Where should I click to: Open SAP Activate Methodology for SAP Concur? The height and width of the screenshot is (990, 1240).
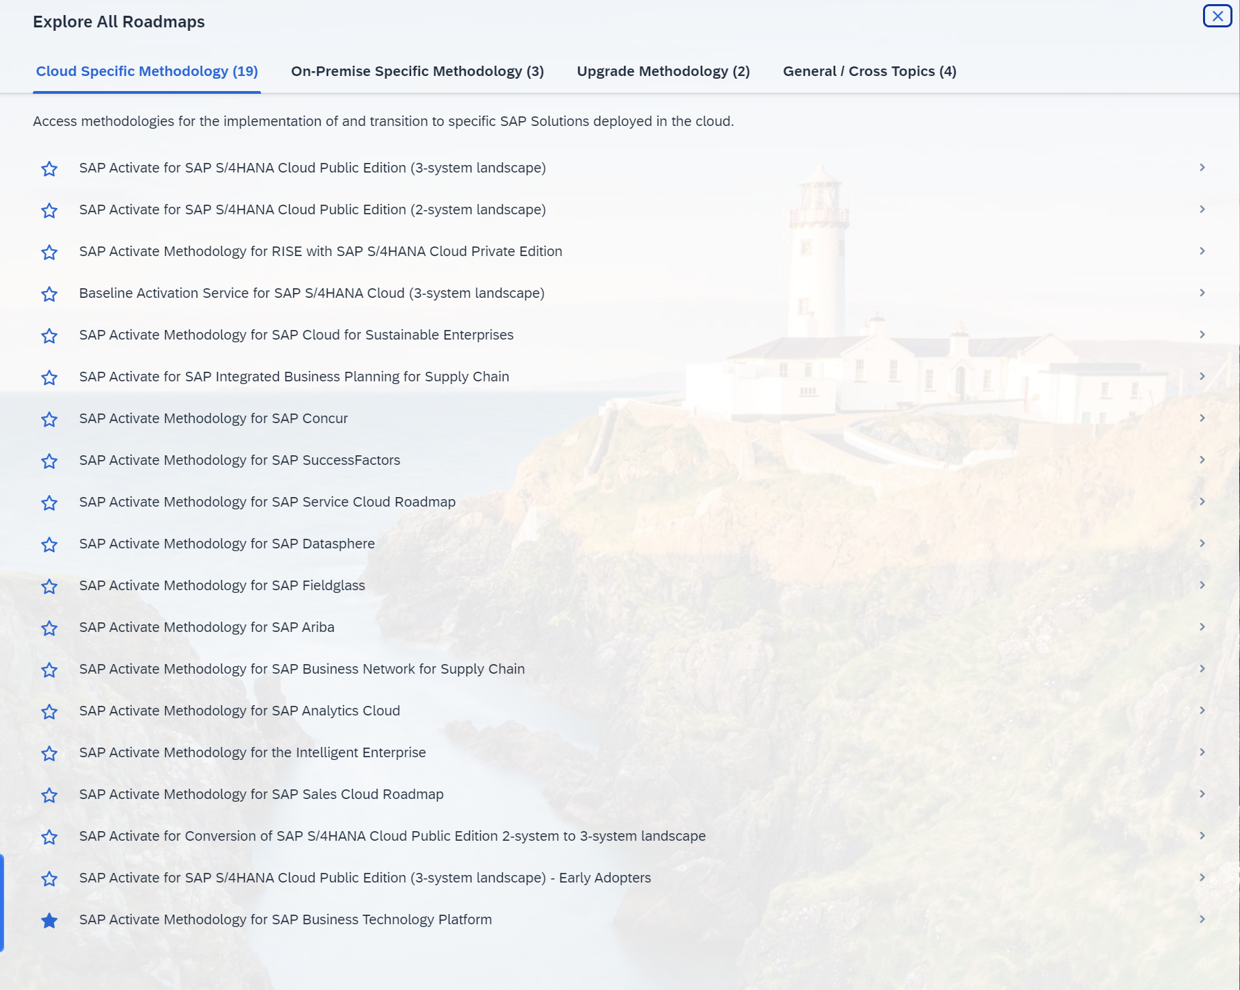(214, 418)
